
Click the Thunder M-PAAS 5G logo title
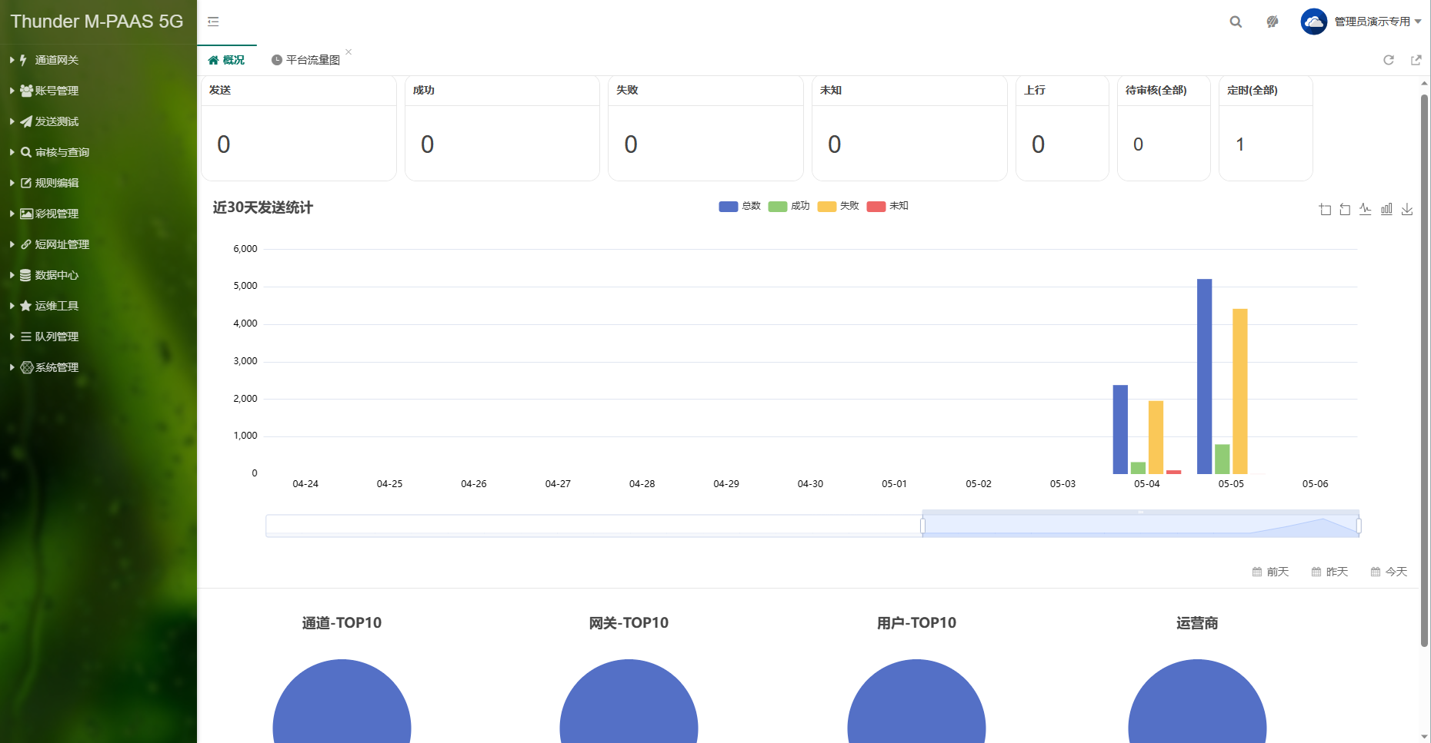click(x=97, y=22)
